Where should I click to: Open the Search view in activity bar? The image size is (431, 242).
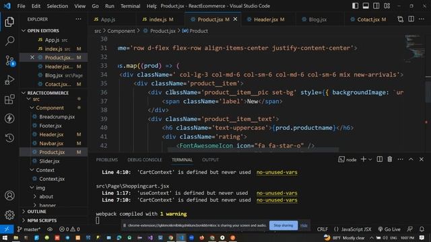click(9, 41)
